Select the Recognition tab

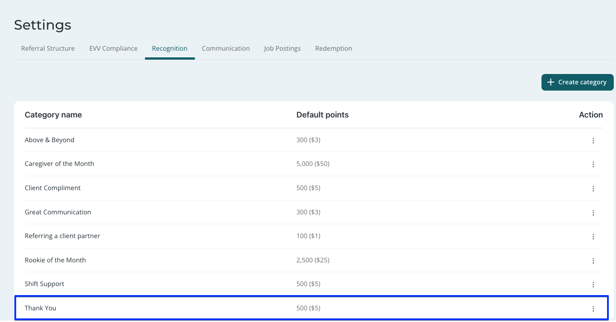[170, 48]
